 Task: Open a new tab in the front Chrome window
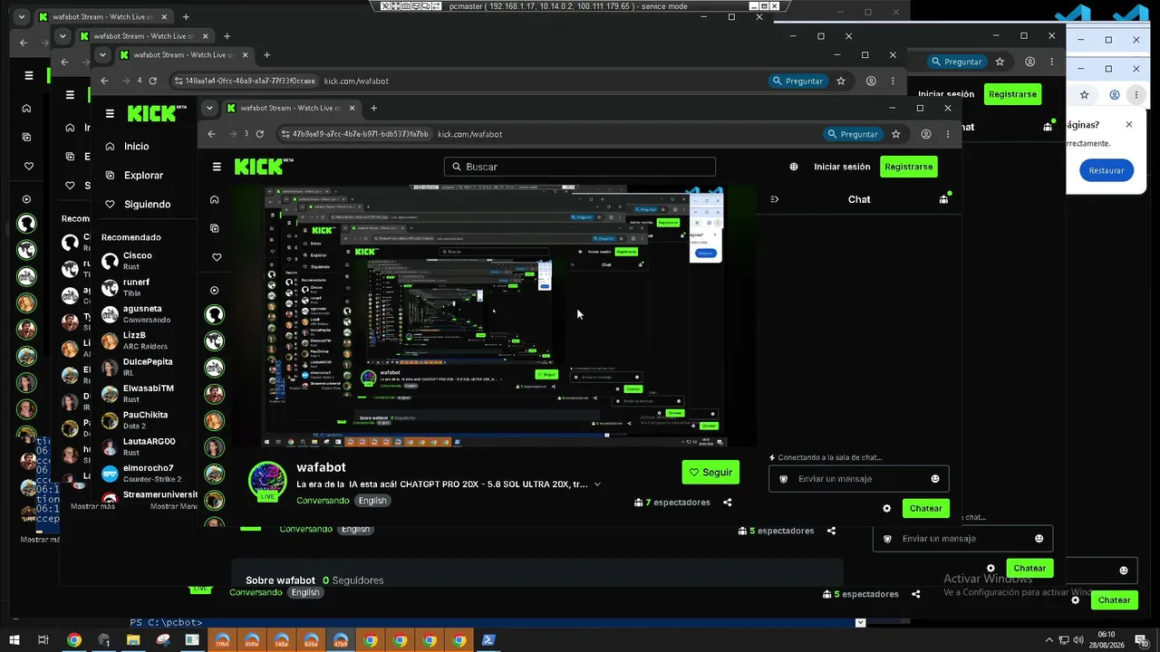373,108
